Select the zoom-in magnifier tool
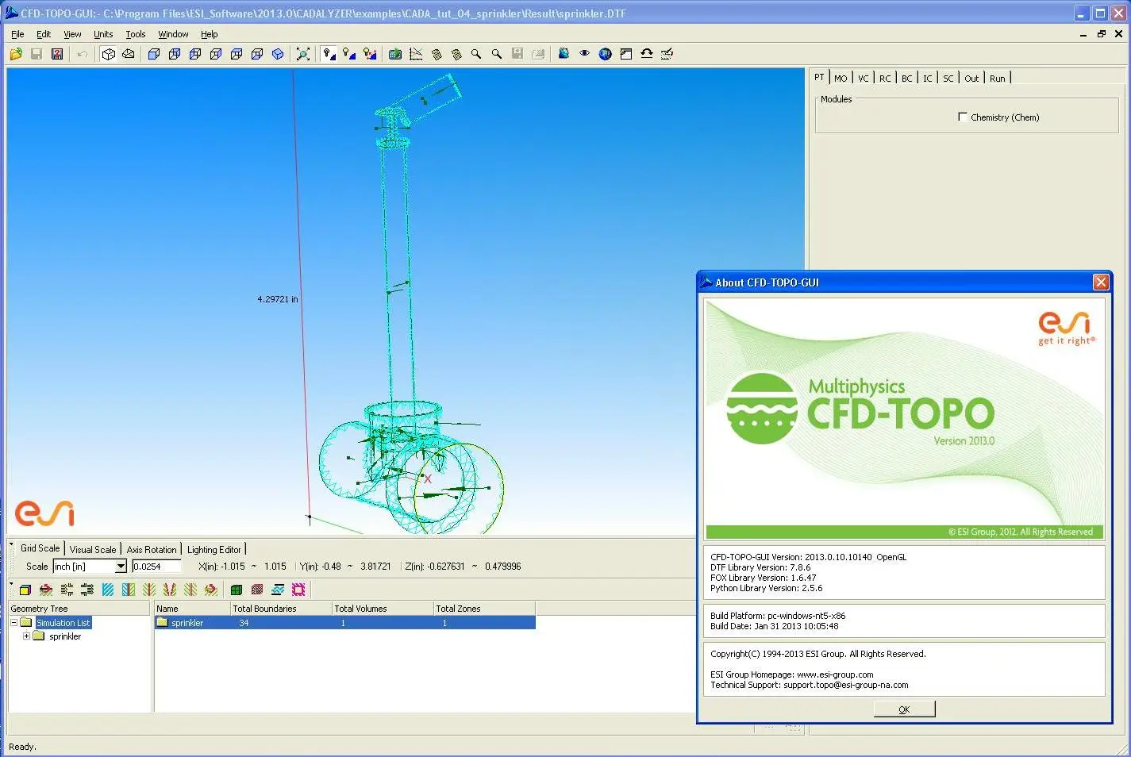 [475, 53]
